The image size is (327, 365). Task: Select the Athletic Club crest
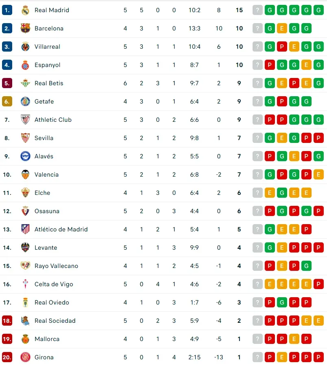pyautogui.click(x=25, y=120)
